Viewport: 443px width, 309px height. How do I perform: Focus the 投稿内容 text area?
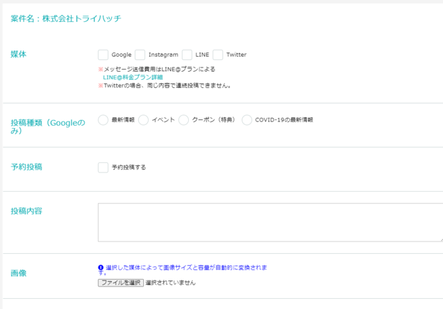(271, 222)
